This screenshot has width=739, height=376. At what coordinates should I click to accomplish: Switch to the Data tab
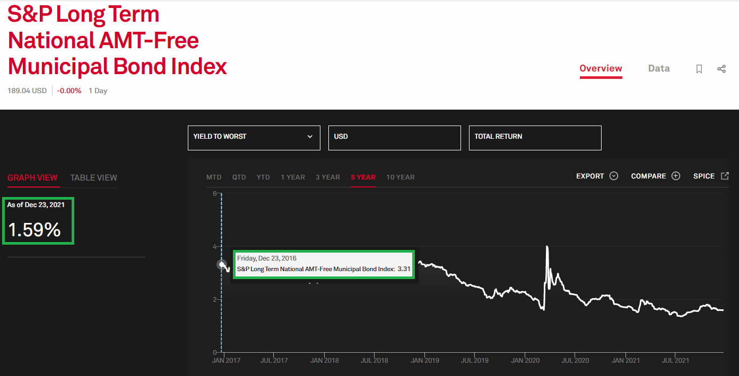click(x=659, y=68)
